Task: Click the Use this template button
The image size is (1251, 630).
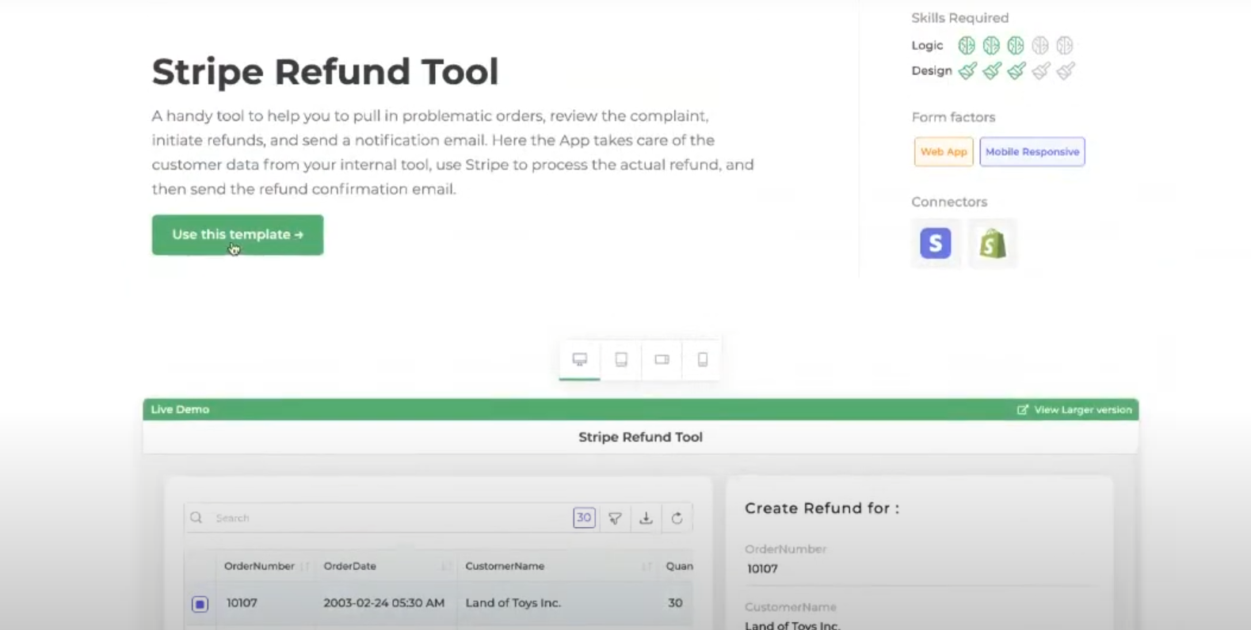Action: [x=238, y=235]
